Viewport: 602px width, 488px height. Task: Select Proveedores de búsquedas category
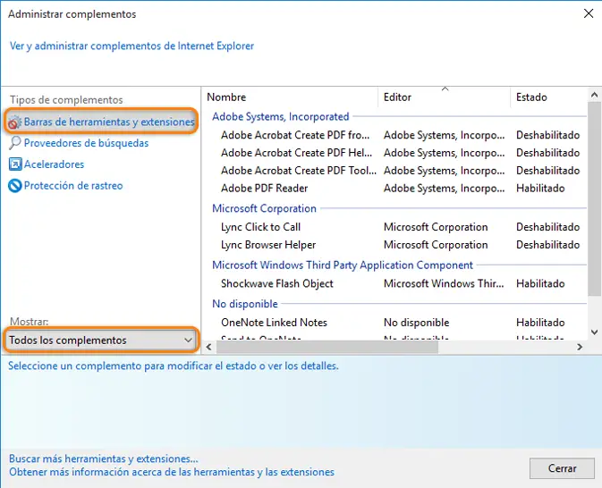86,143
